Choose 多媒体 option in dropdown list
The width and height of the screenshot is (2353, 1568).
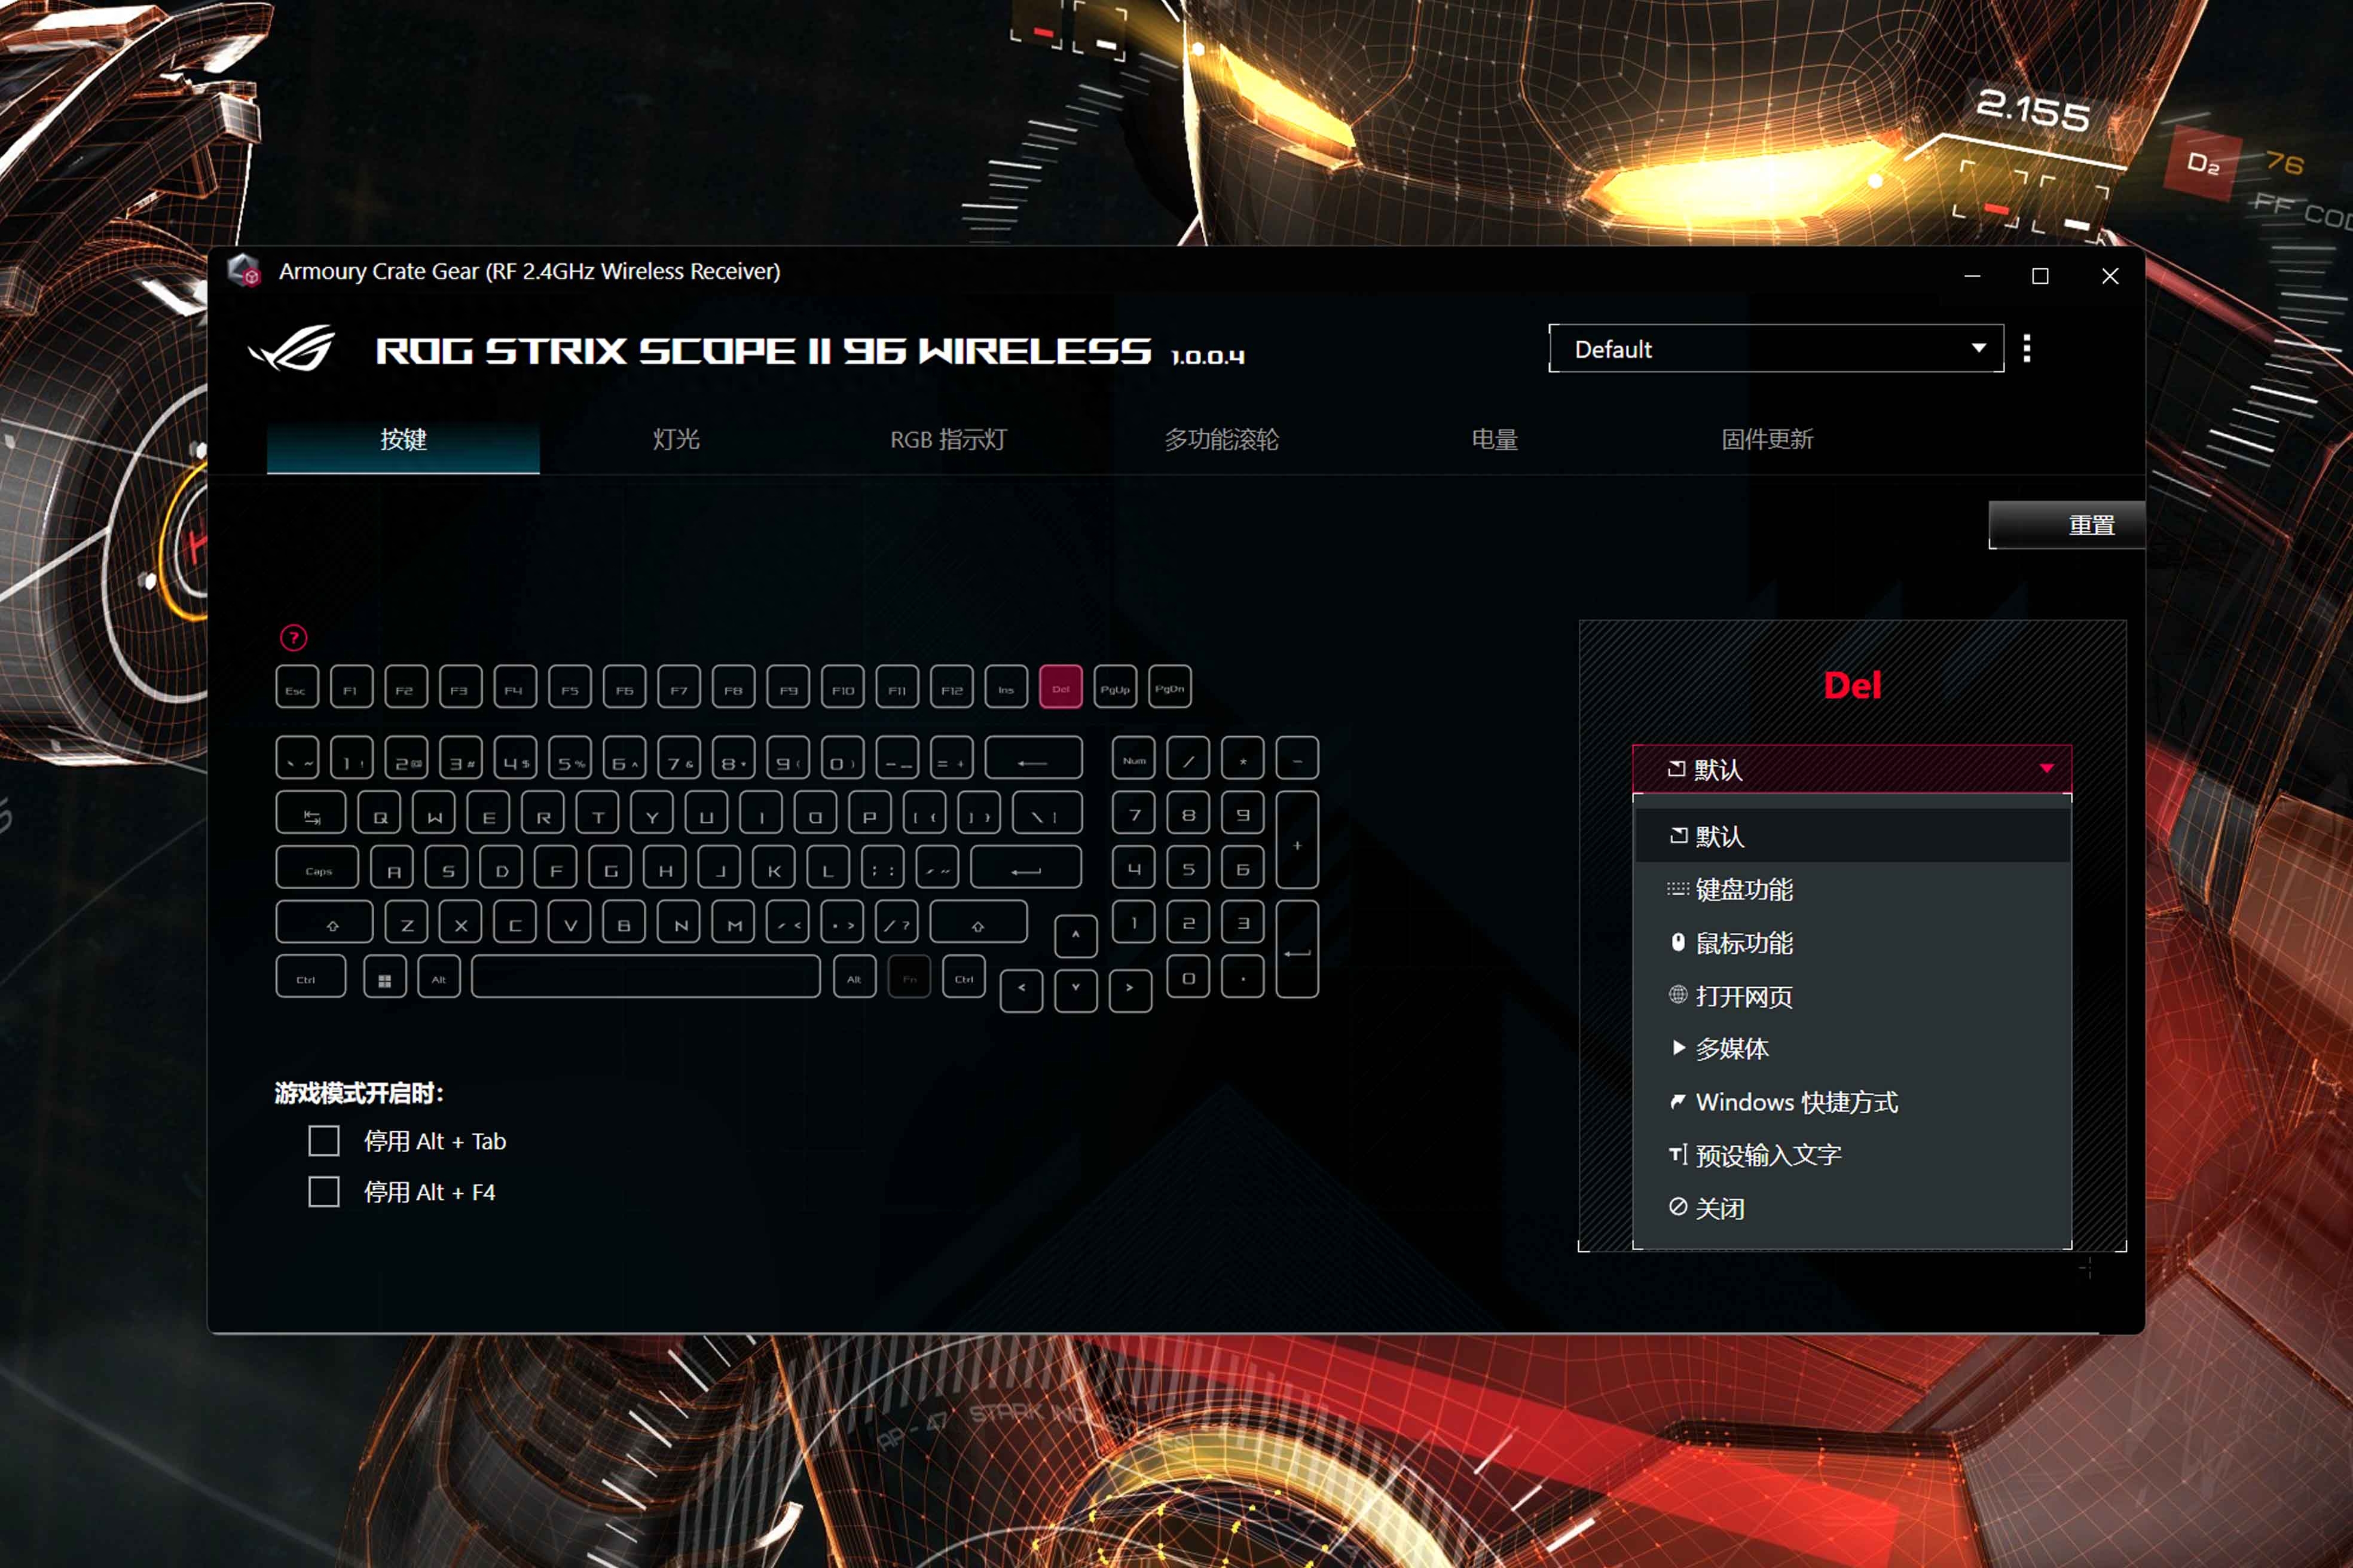[x=1852, y=1049]
